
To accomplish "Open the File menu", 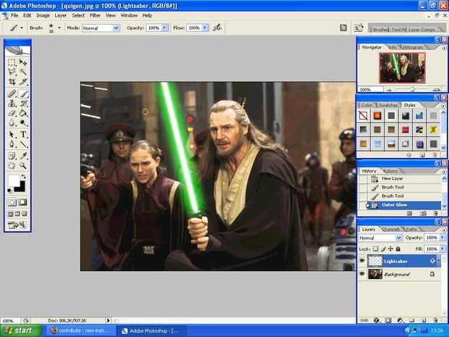I will 14,15.
